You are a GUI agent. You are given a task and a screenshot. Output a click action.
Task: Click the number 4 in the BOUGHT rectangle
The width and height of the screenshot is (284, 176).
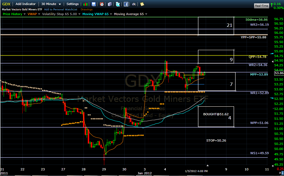230,118
